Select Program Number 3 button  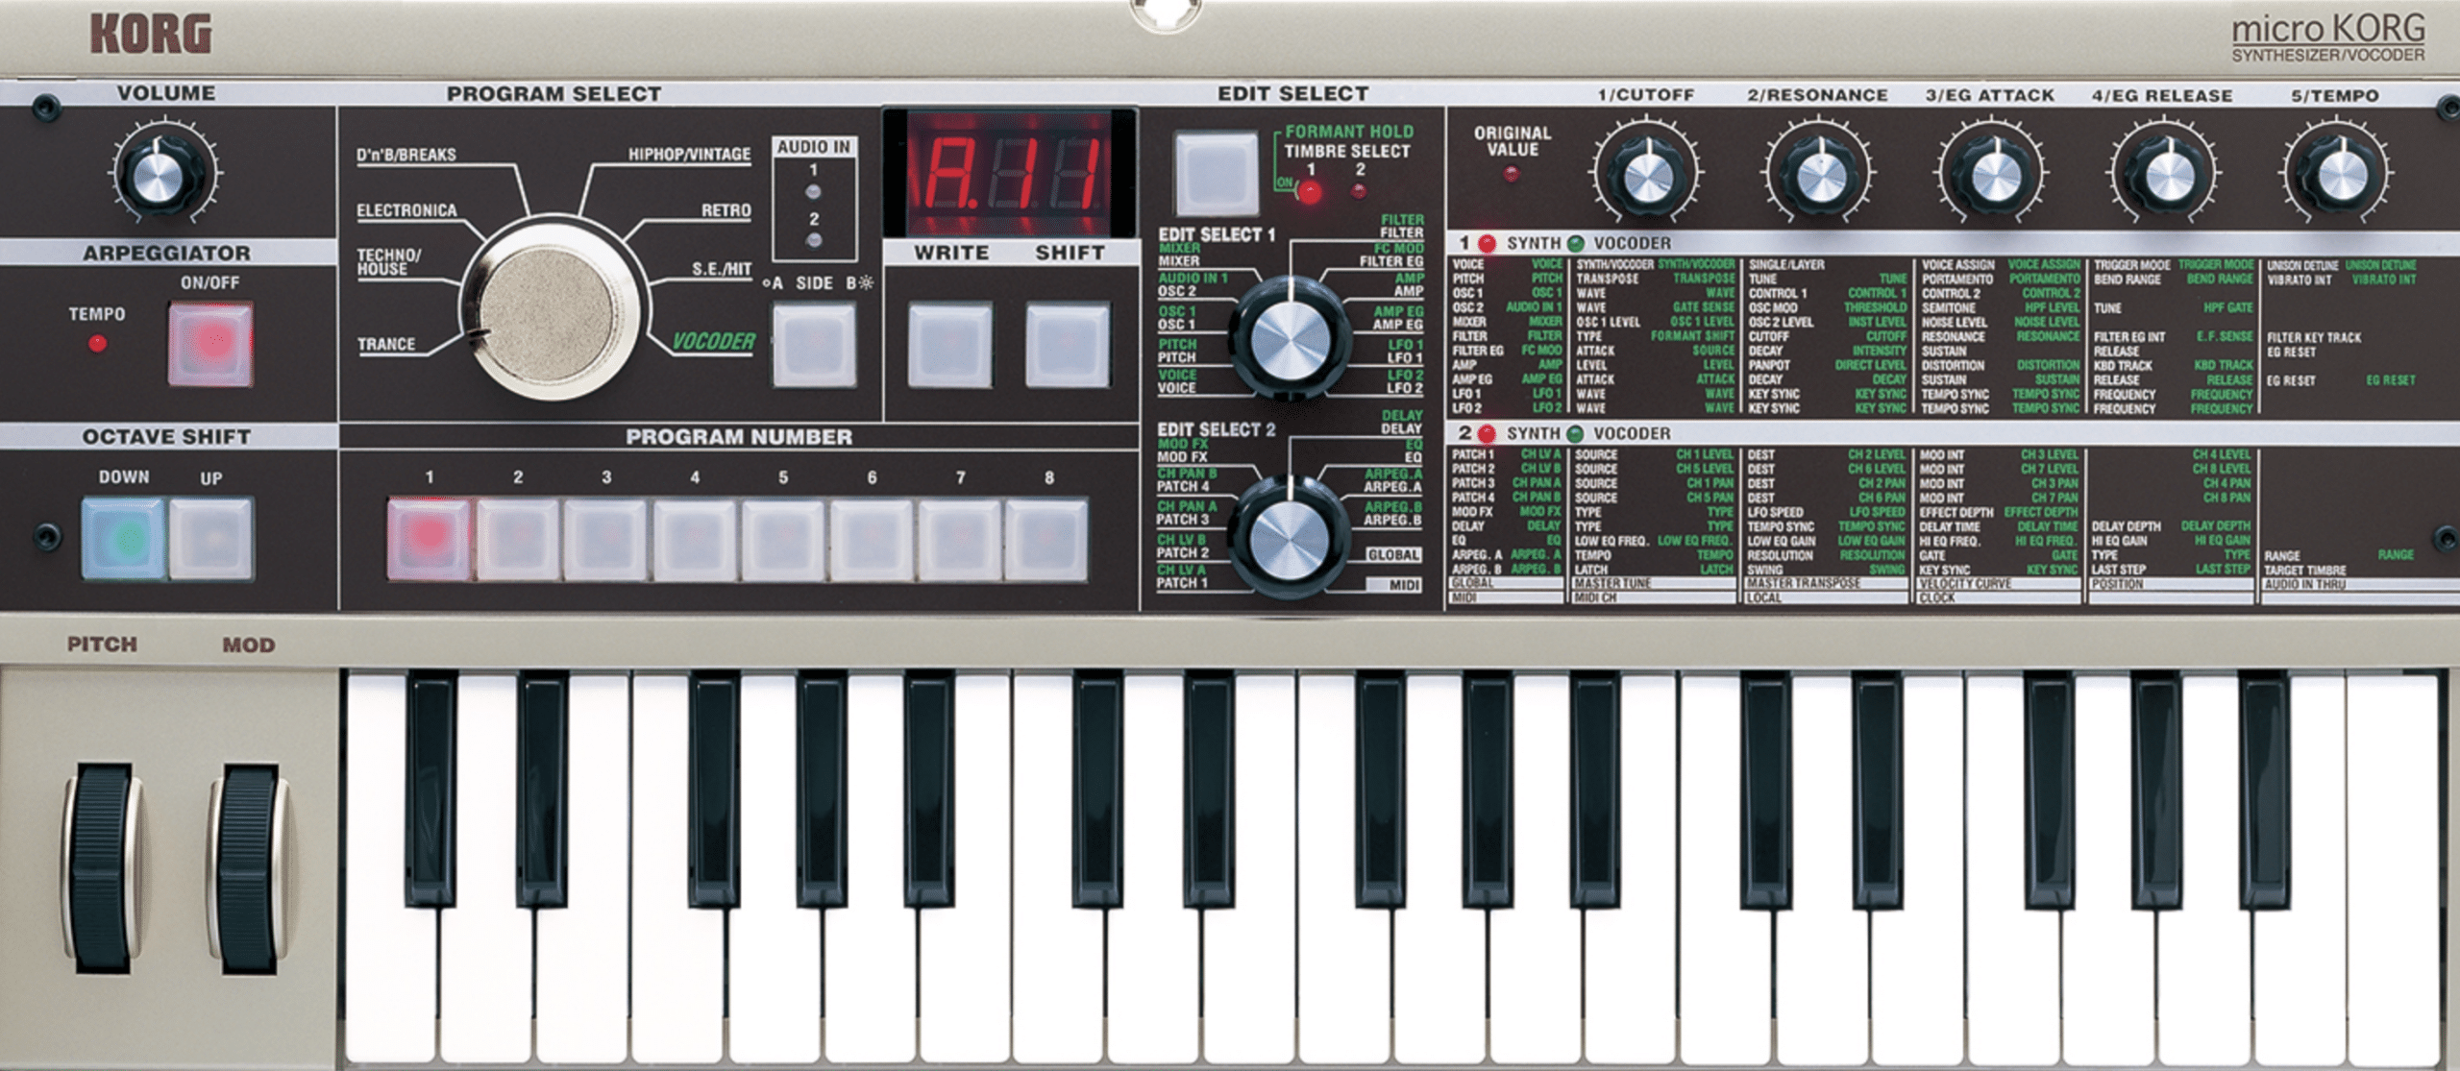[x=605, y=538]
